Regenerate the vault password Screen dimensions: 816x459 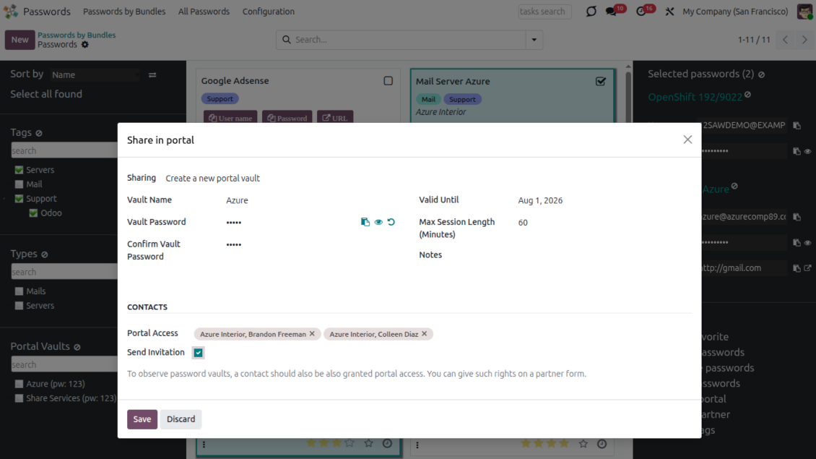click(391, 222)
